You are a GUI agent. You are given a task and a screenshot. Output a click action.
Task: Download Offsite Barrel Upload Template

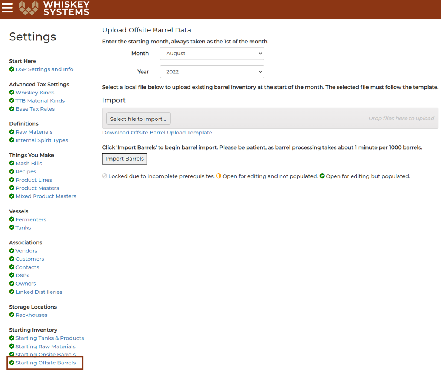[157, 133]
